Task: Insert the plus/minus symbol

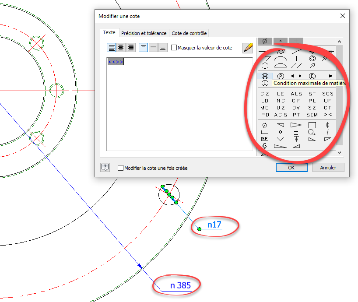Action: pos(296,132)
